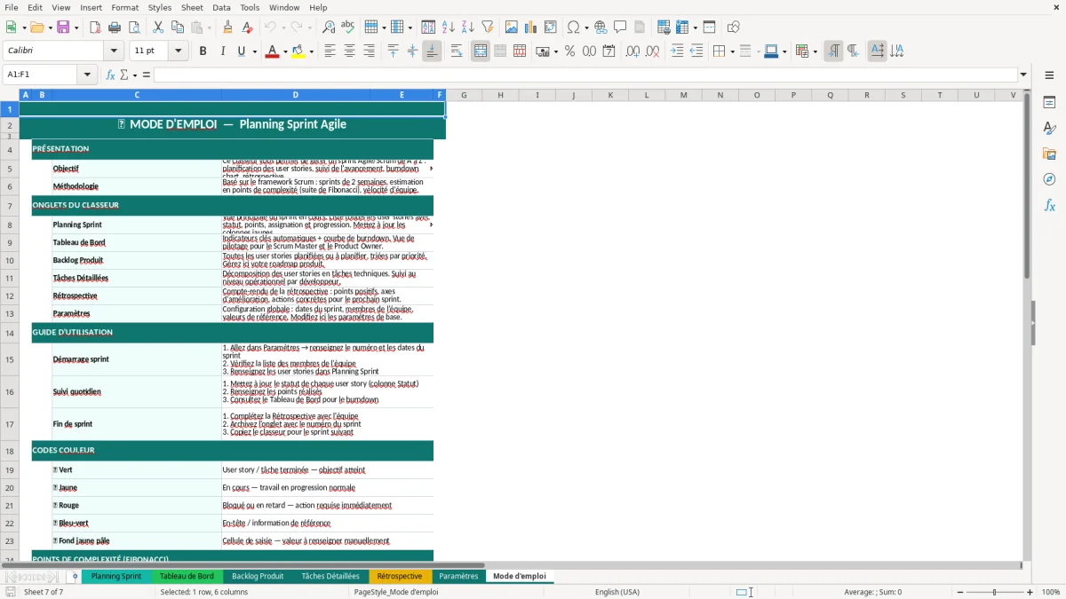The image size is (1066, 599).
Task: Insert an image
Action: [x=512, y=28]
